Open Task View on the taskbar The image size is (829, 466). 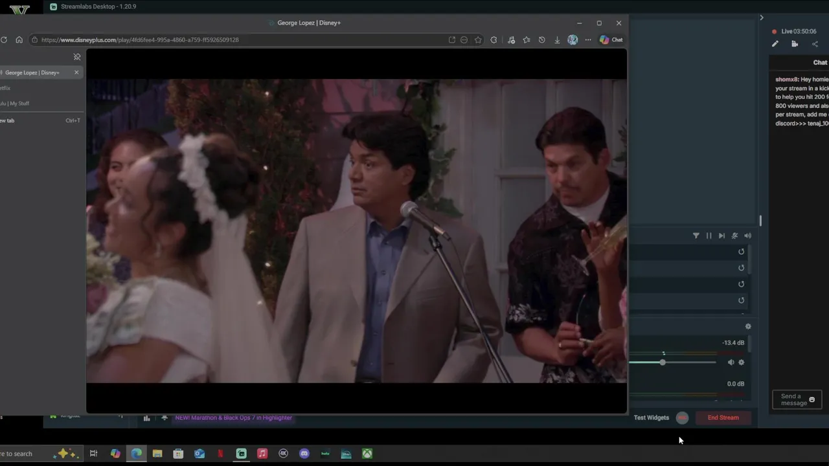click(93, 454)
